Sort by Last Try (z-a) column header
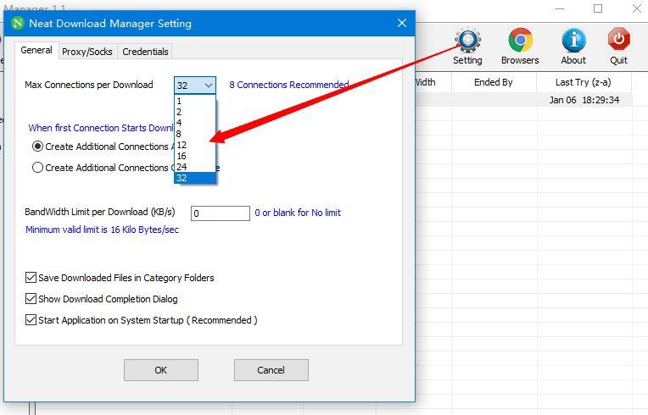The image size is (648, 415). 584,82
